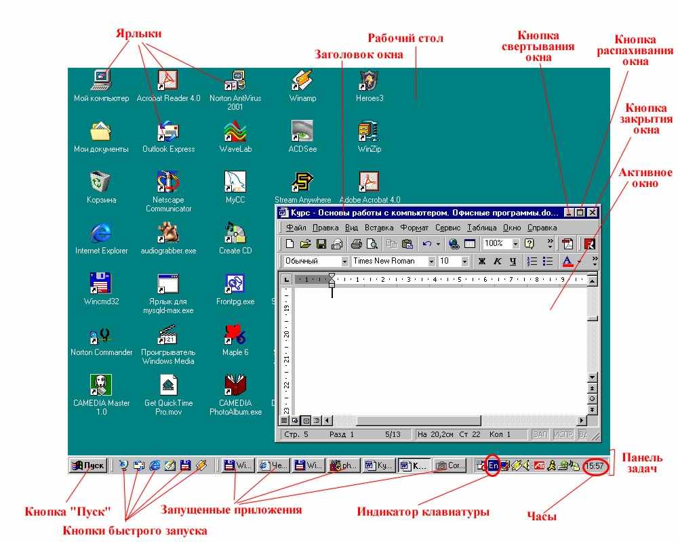
Task: Select the Norton AntiVirus 2001 icon
Action: click(x=235, y=90)
